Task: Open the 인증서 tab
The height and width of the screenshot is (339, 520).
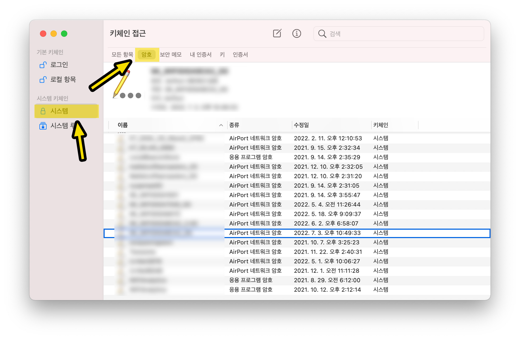Action: point(240,55)
